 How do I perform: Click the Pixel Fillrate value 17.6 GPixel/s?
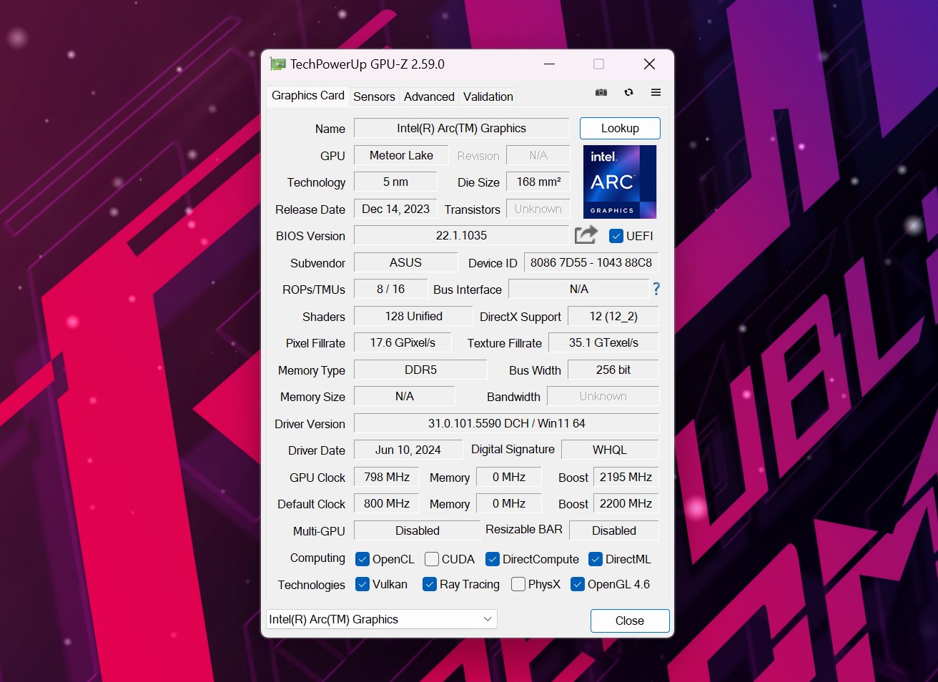click(403, 342)
